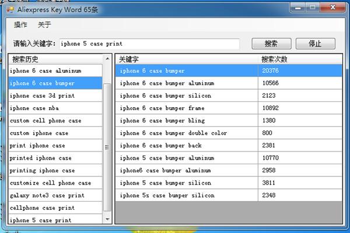Open the 操作 menu

coord(20,24)
